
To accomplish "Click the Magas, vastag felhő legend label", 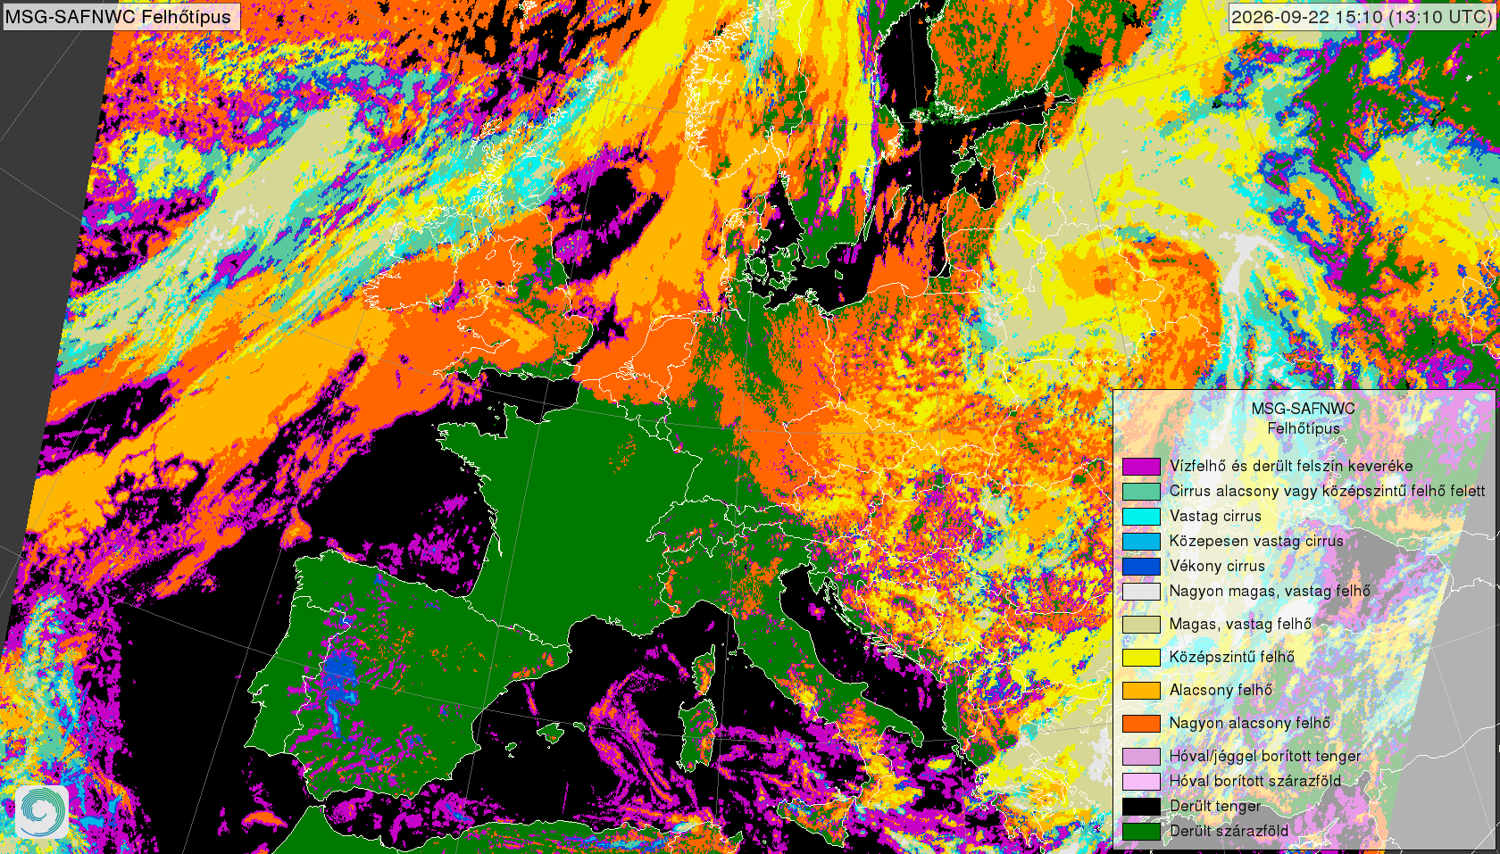I will click(x=1240, y=624).
